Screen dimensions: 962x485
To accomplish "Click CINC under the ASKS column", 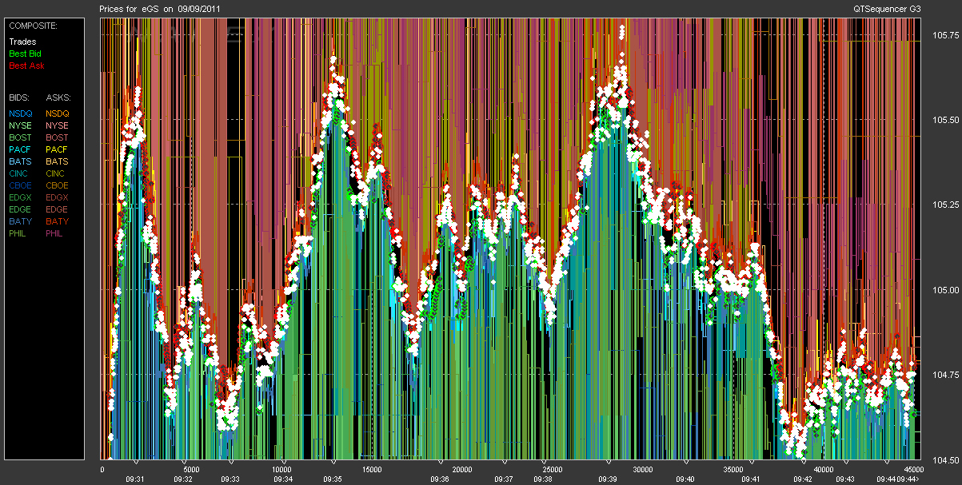I will (56, 173).
